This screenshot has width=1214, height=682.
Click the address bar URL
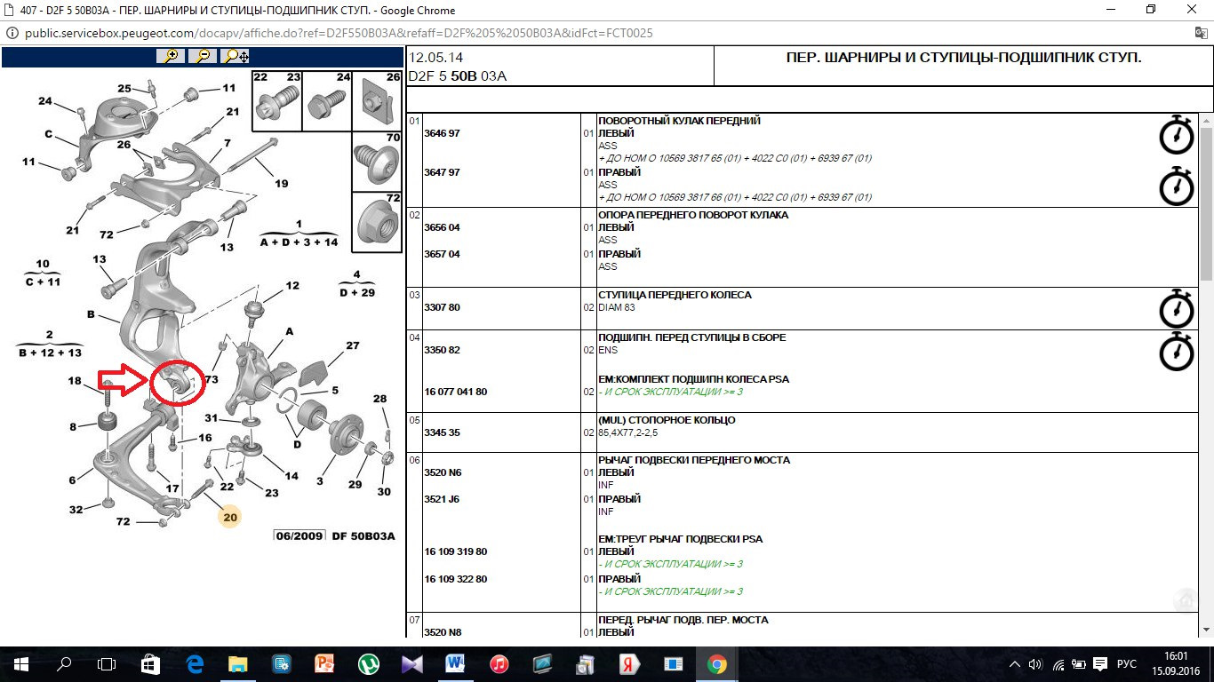point(339,33)
